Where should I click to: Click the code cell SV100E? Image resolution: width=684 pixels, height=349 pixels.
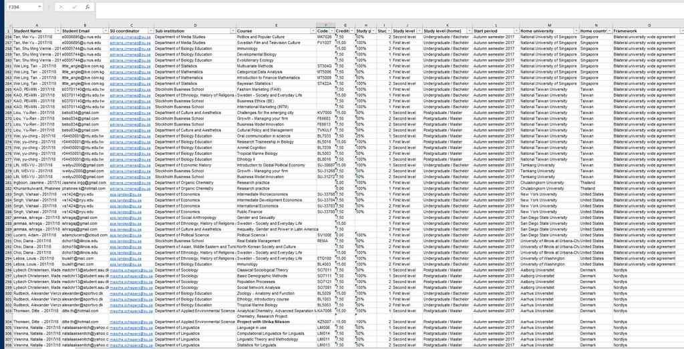[x=325, y=235]
